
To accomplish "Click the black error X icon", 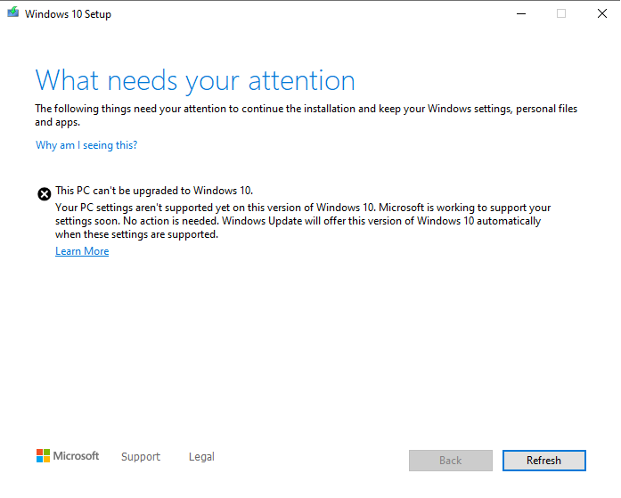I will pyautogui.click(x=45, y=194).
